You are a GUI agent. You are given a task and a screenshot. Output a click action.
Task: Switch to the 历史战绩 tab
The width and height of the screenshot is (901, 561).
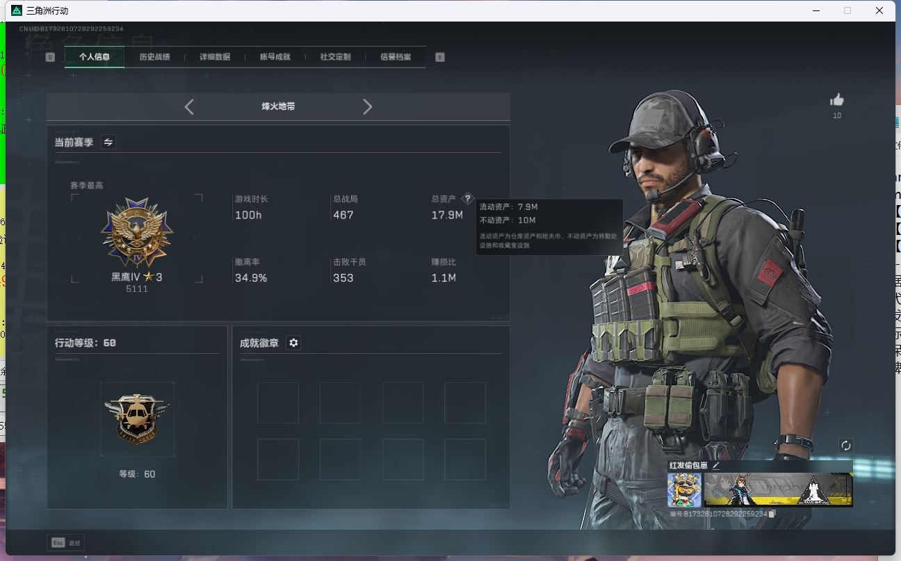[x=154, y=57]
